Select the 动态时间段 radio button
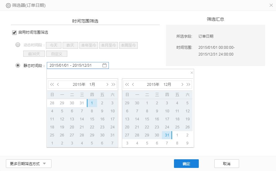Screen dimensions: 276x171 (x=18, y=45)
